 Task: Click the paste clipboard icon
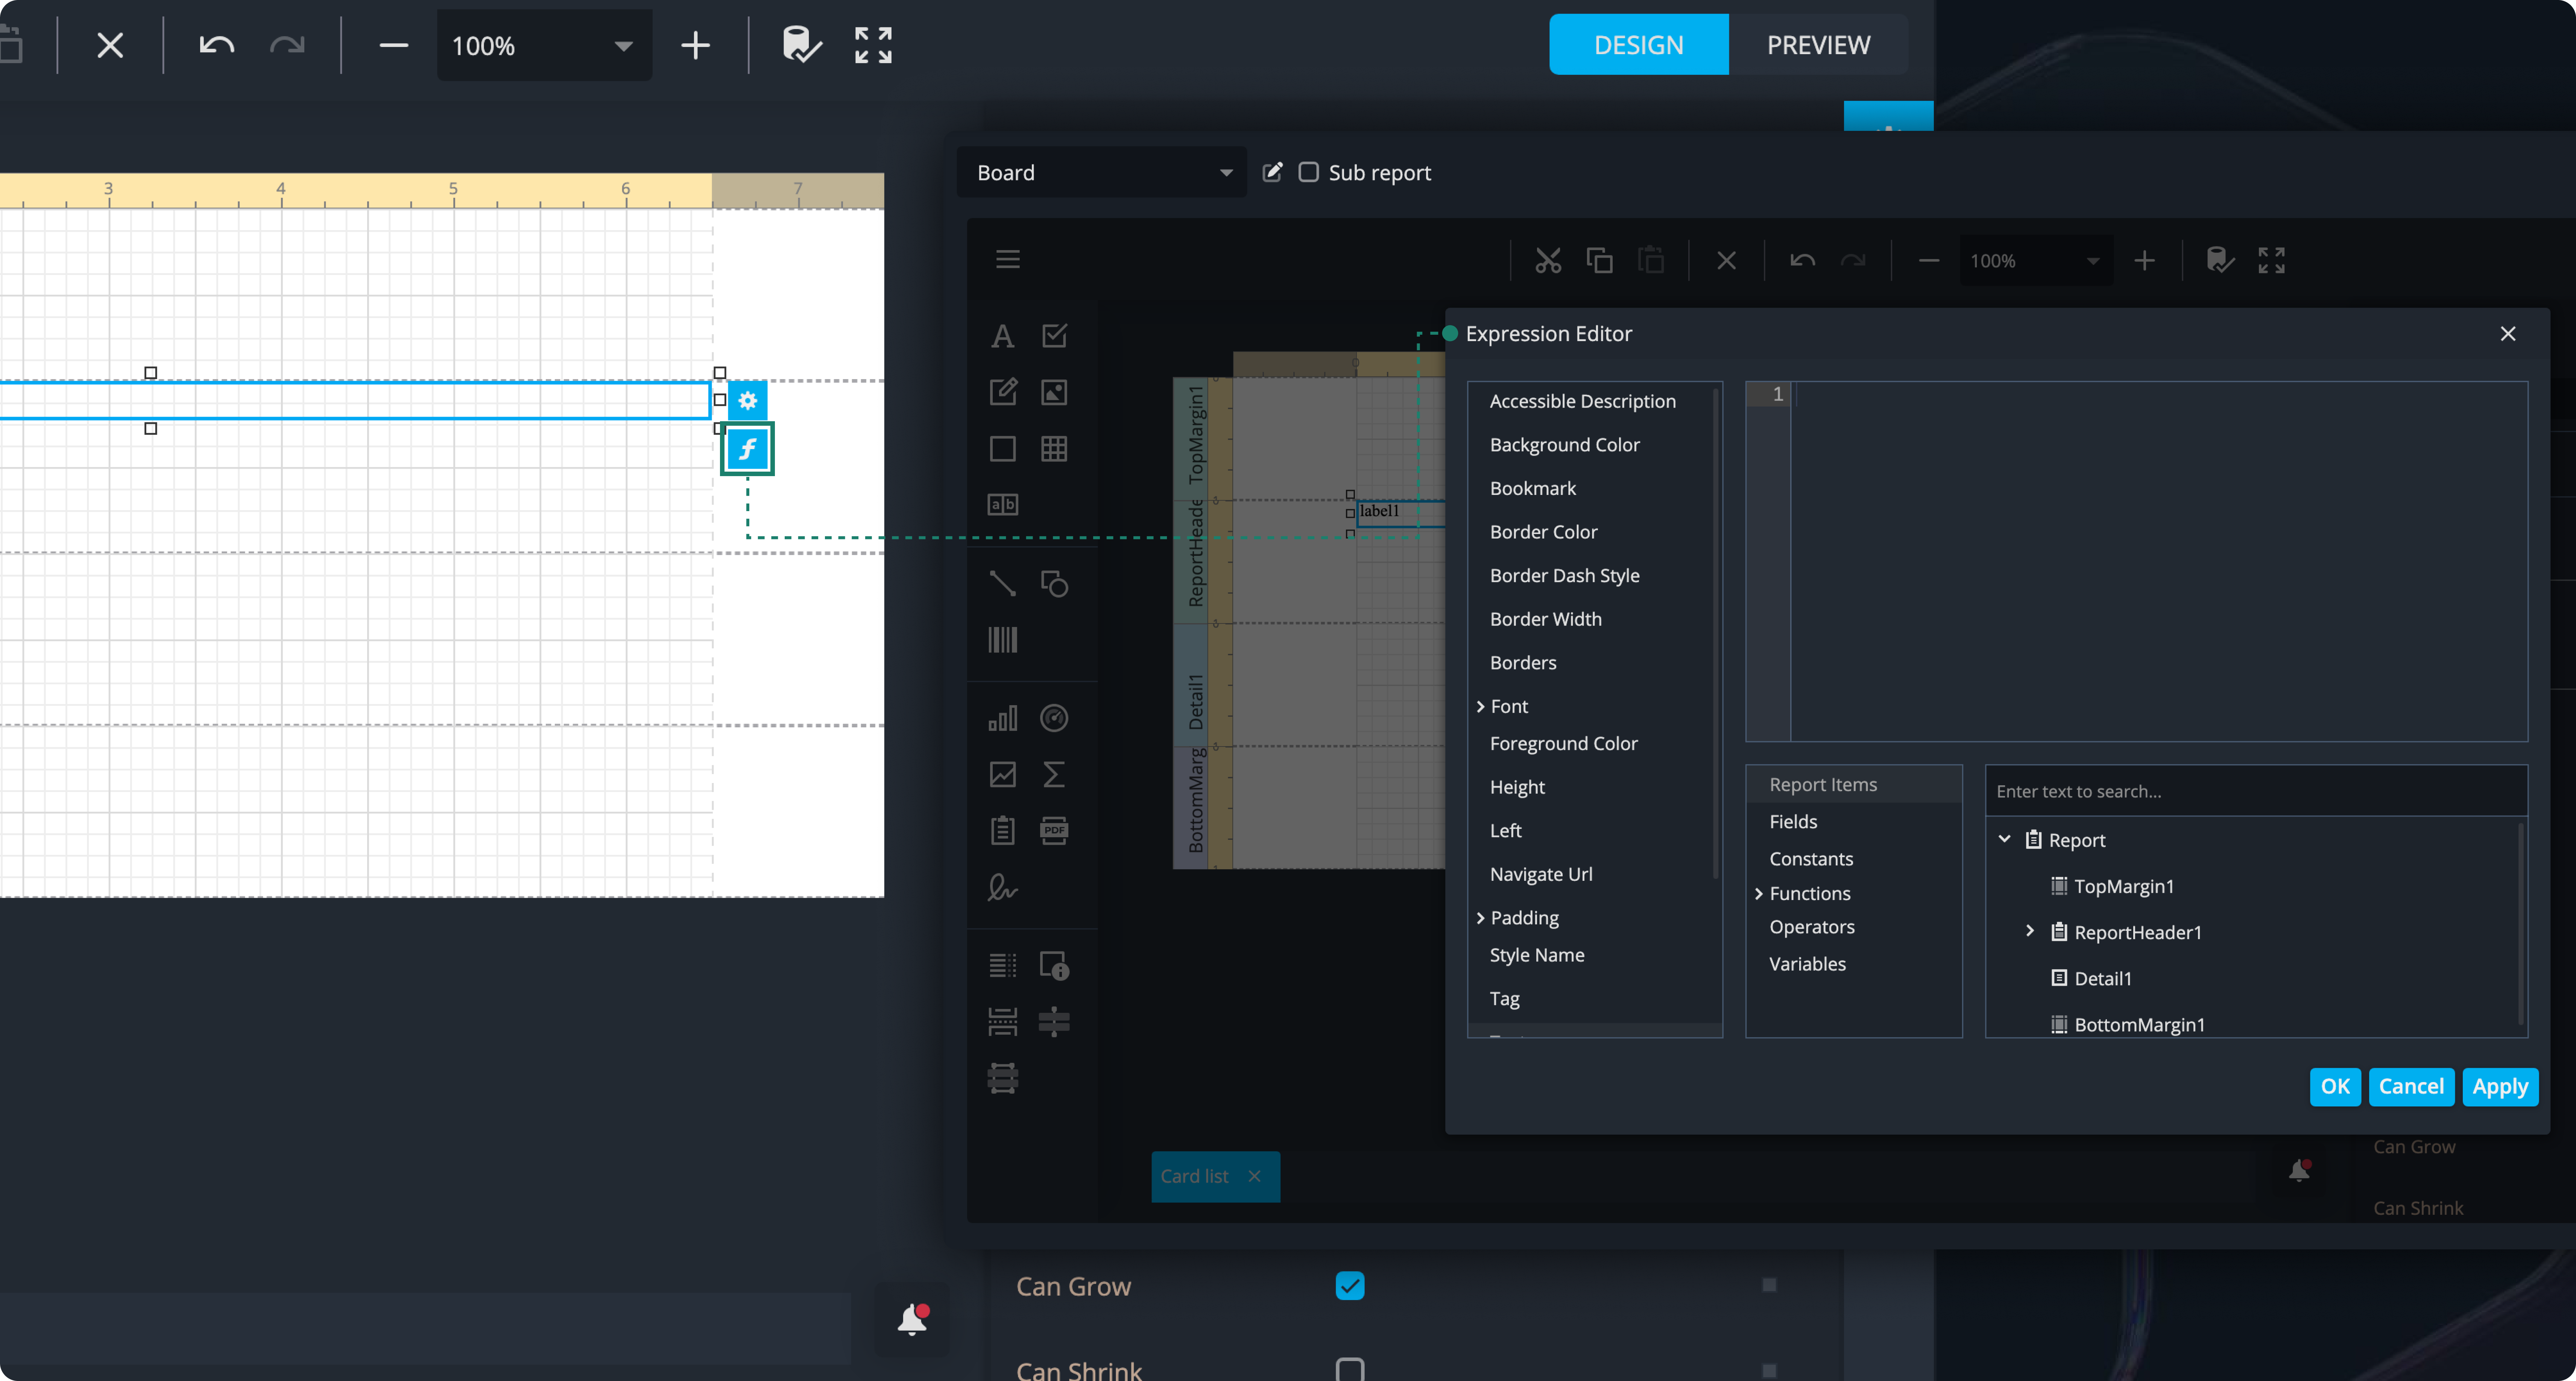1651,261
